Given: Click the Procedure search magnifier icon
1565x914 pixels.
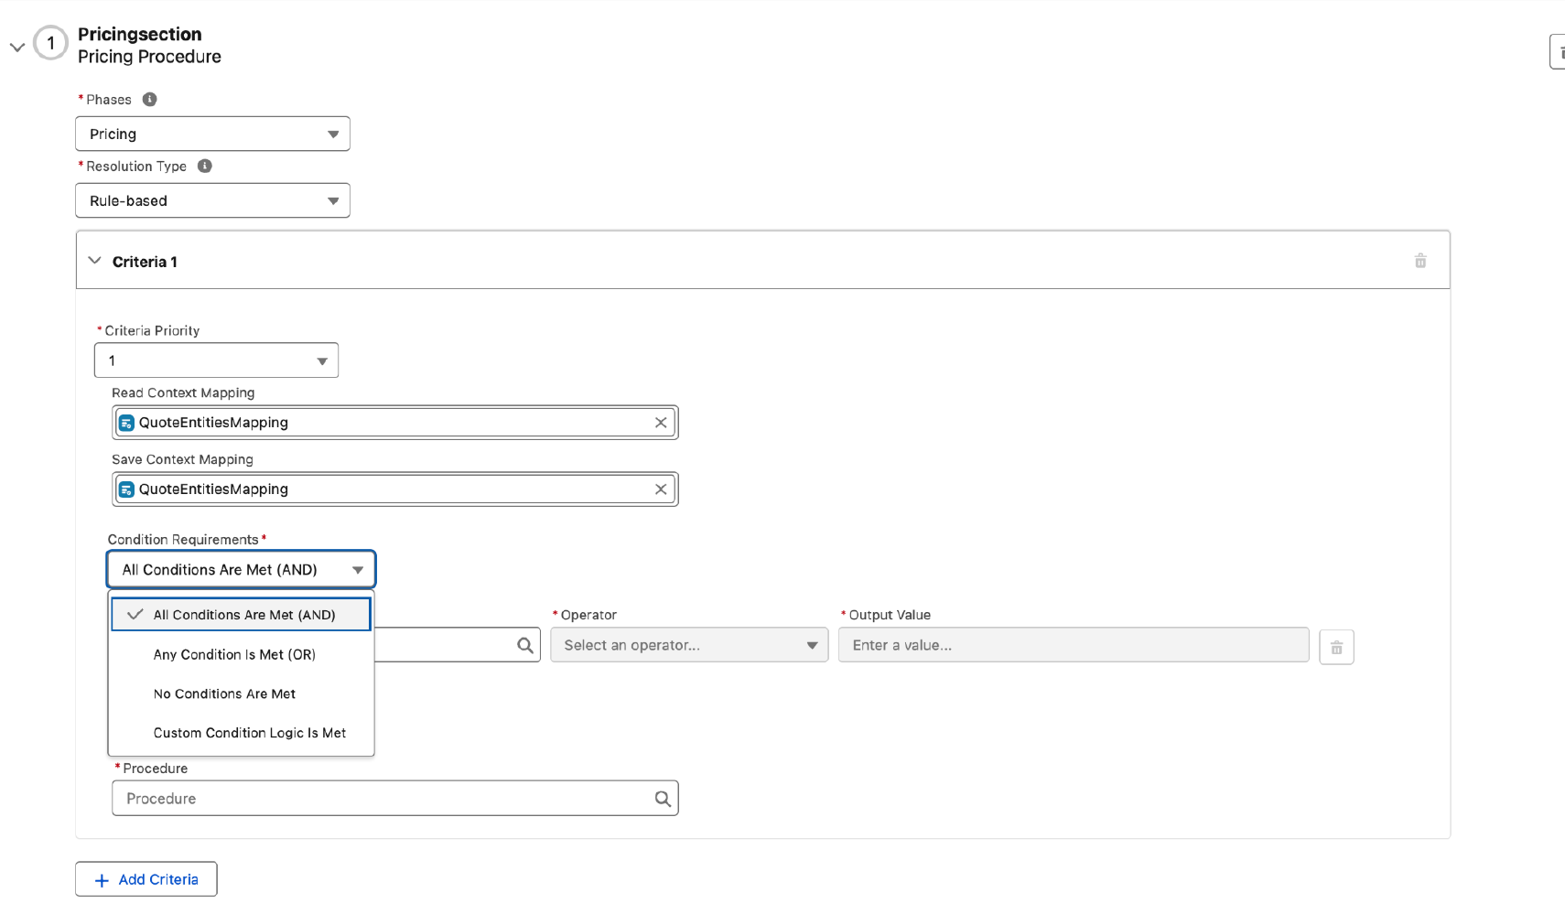Looking at the screenshot, I should 663,799.
